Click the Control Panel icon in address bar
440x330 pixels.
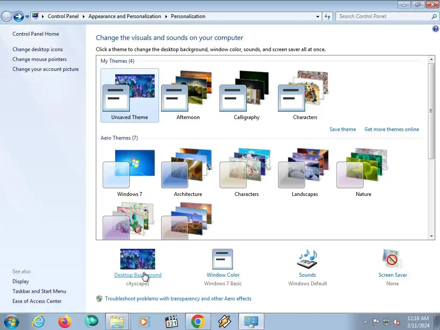click(x=35, y=16)
